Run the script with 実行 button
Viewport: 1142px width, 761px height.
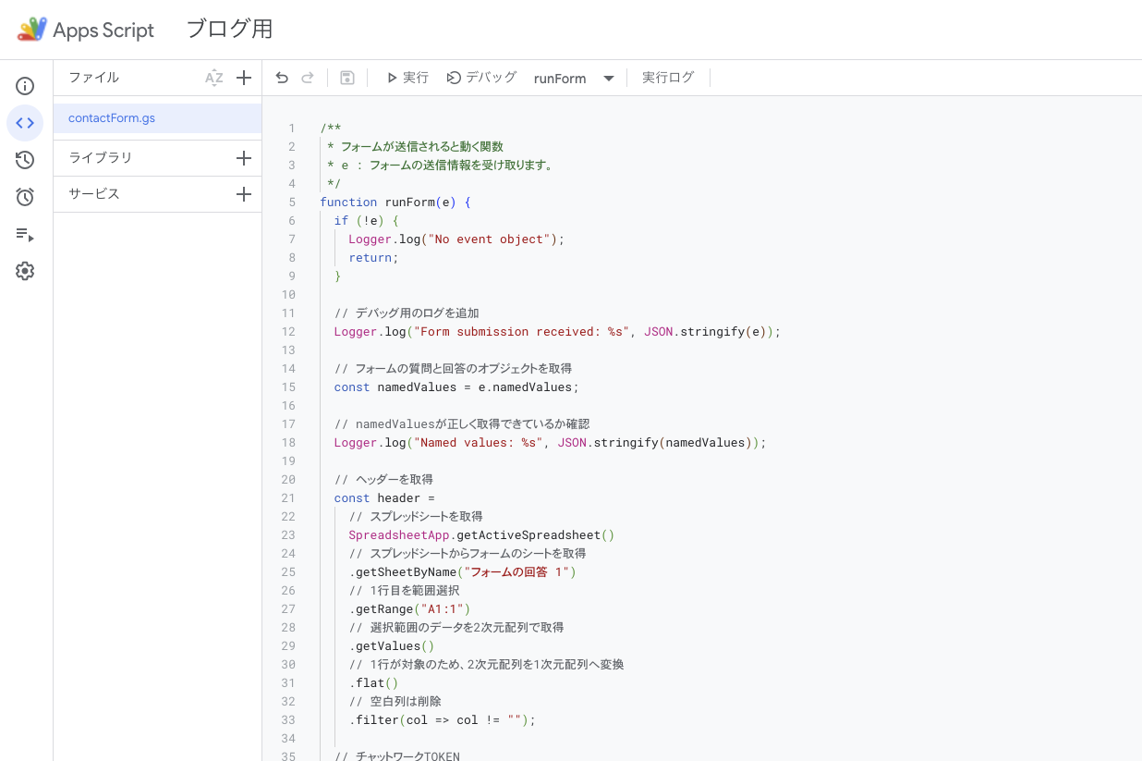point(407,78)
